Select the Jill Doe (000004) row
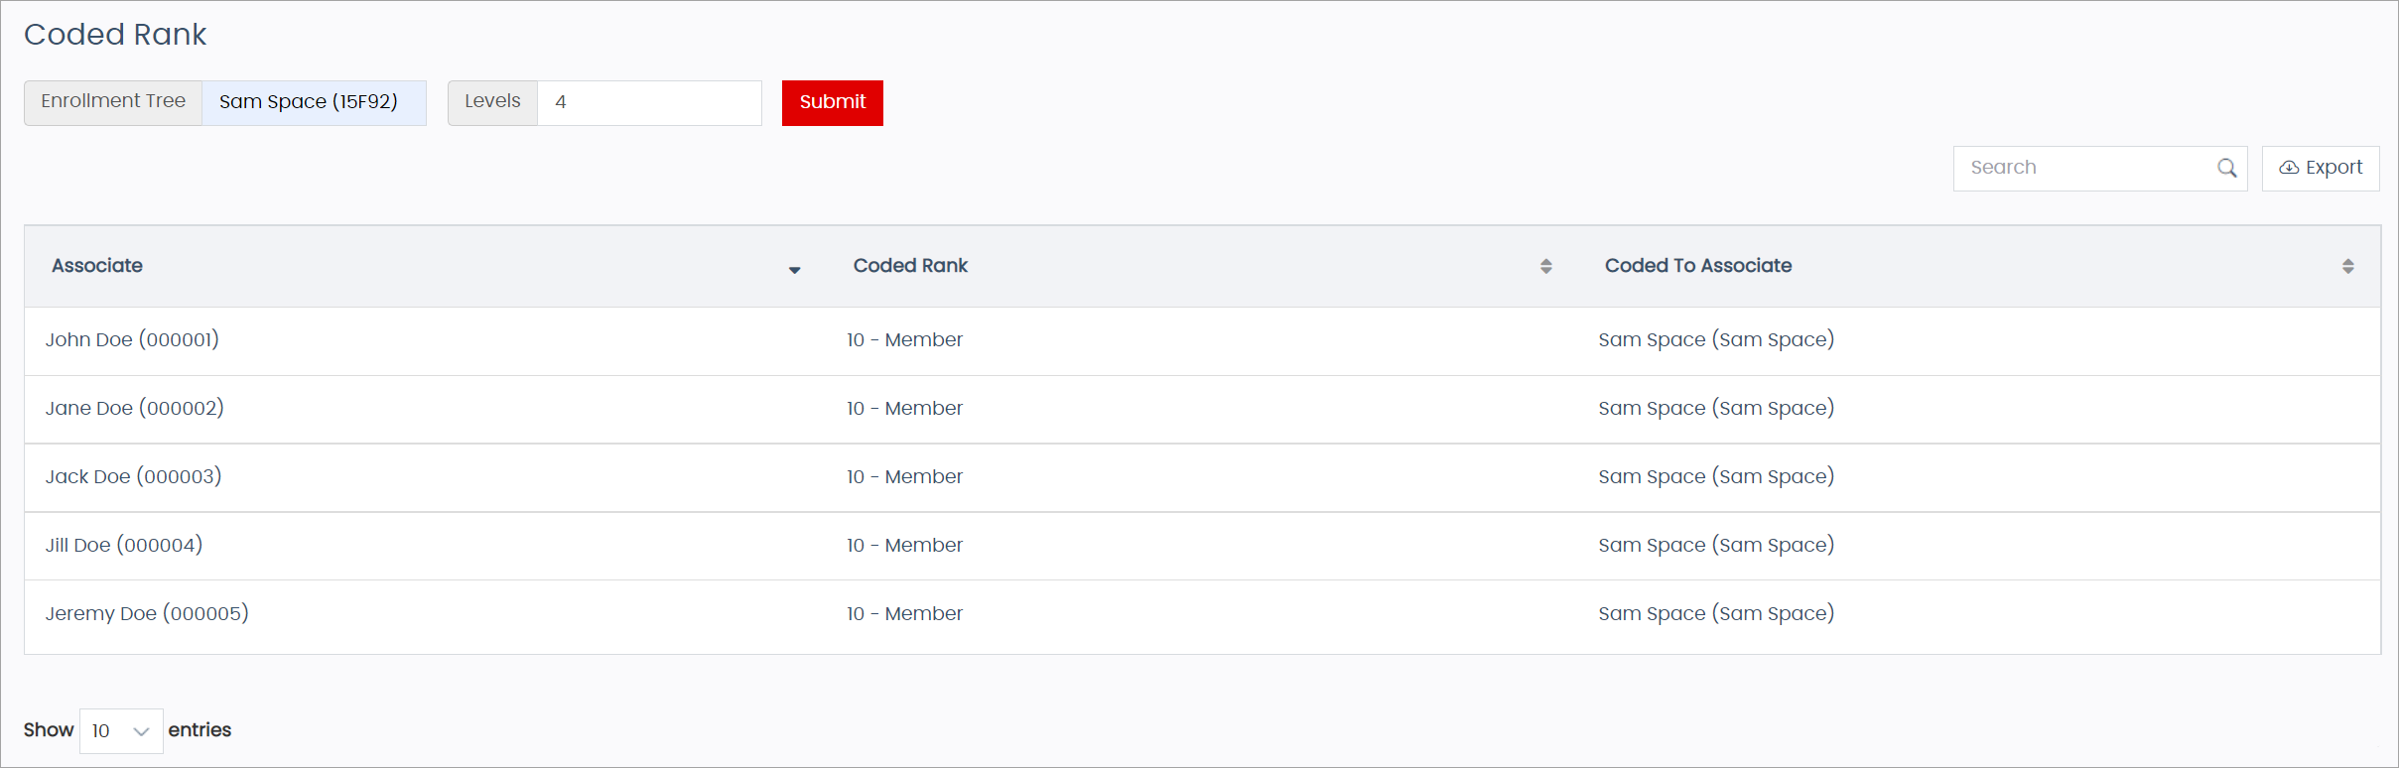 [x=124, y=546]
